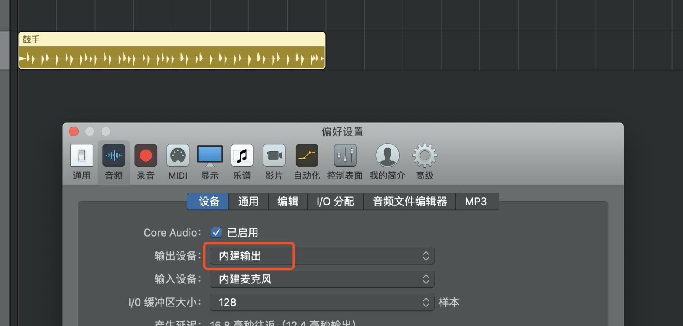Open the 乐谱 (Score) preferences pane
This screenshot has height=326, width=683.
click(242, 162)
